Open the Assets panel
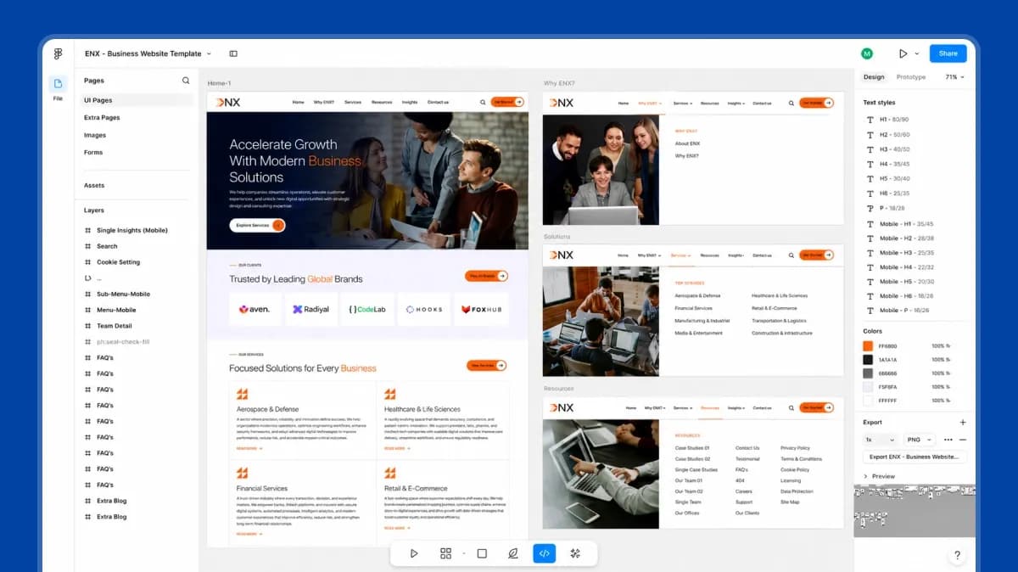This screenshot has height=572, width=1018. click(94, 185)
